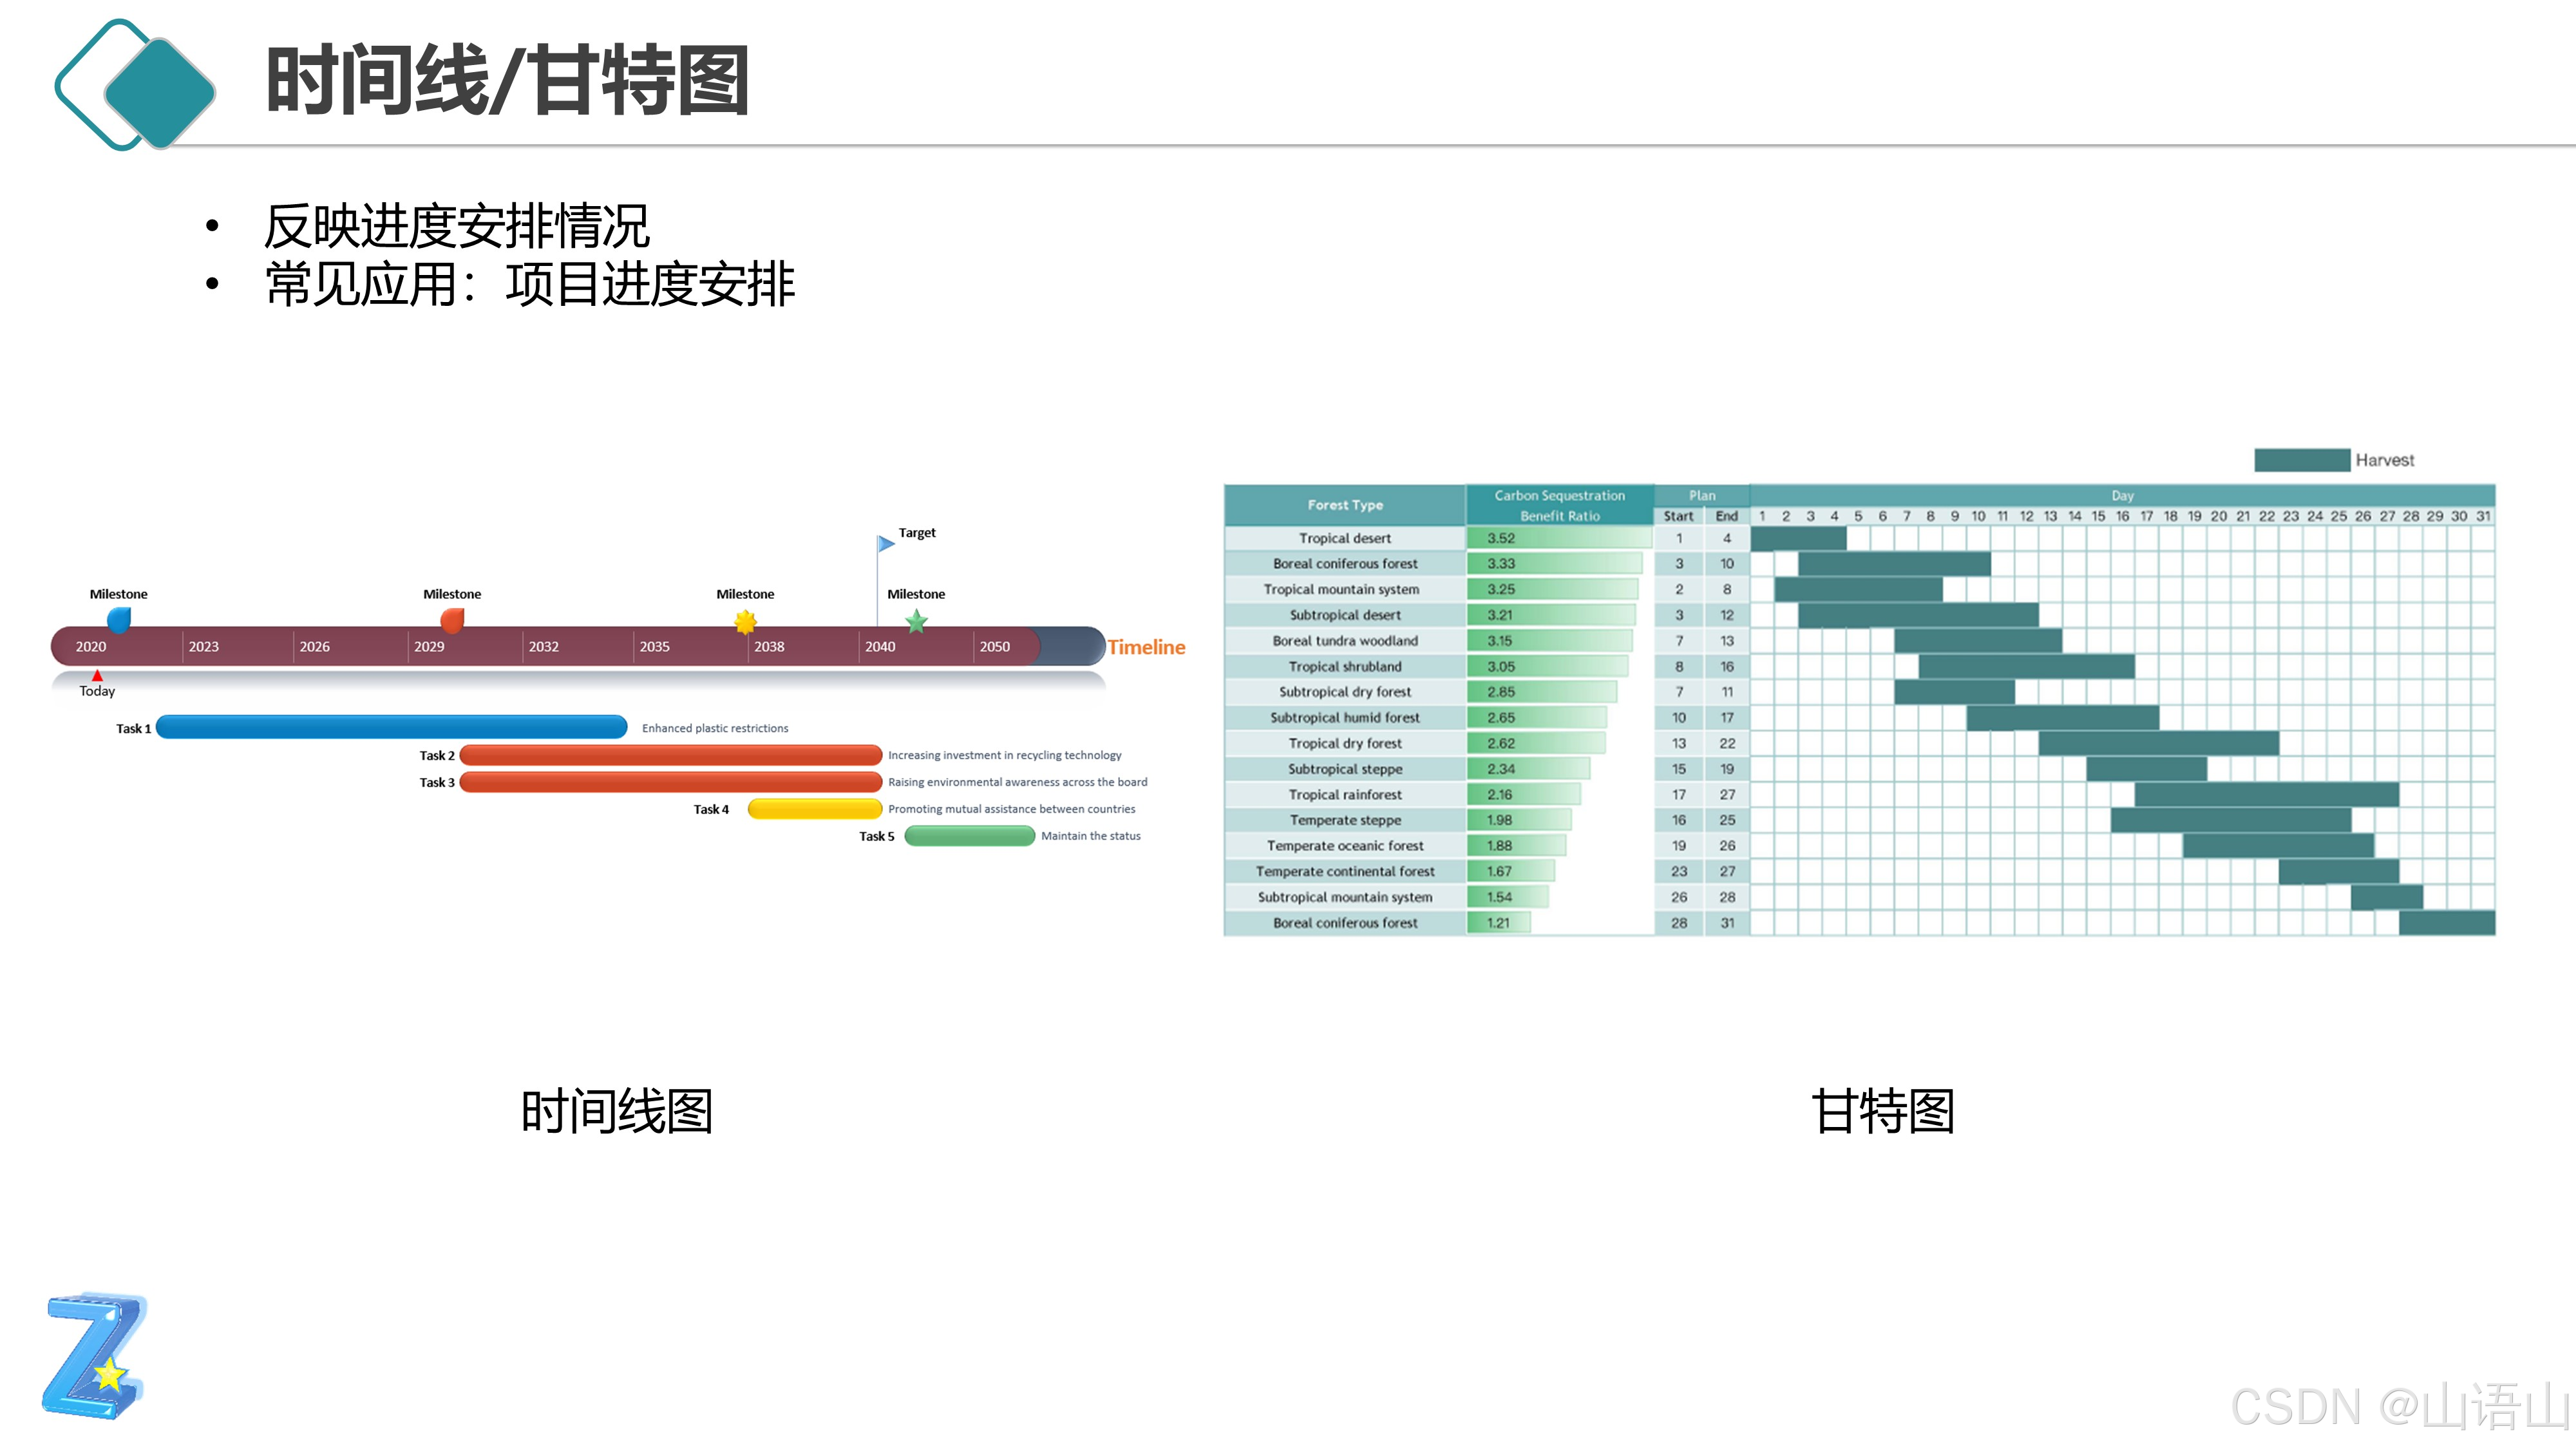
Task: Select the red Task 3 bar
Action: coord(671,781)
